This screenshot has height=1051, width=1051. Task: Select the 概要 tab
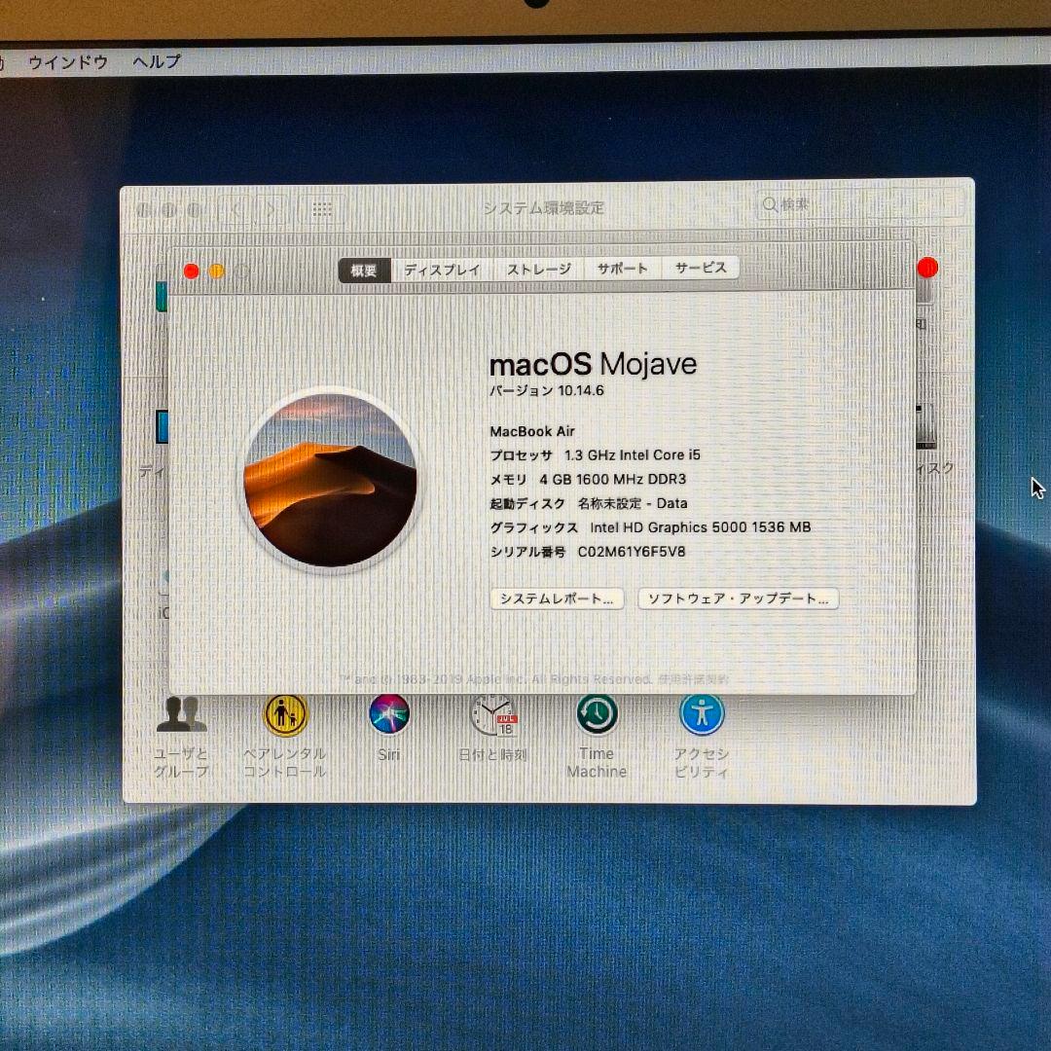[x=365, y=270]
